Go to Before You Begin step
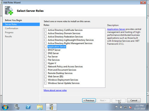Viewport: 149px width, 111px height. tap(13, 20)
